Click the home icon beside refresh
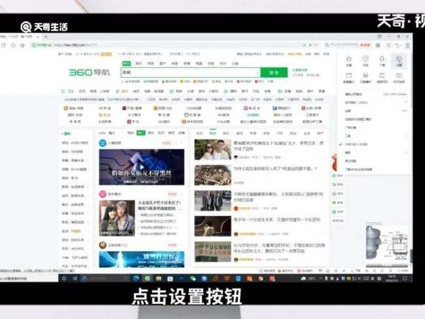This screenshot has height=319, width=425. tap(13, 45)
